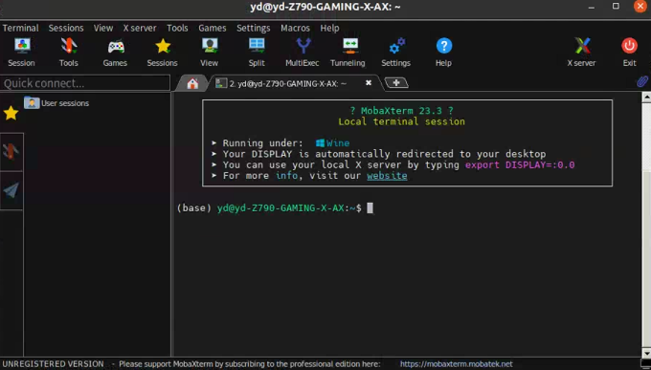Follow the website link in the banner
The image size is (651, 370).
387,176
